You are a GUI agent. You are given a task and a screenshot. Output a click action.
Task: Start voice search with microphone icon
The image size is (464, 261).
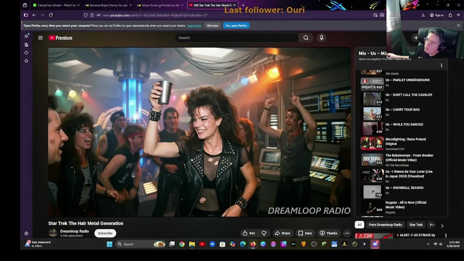tap(322, 38)
